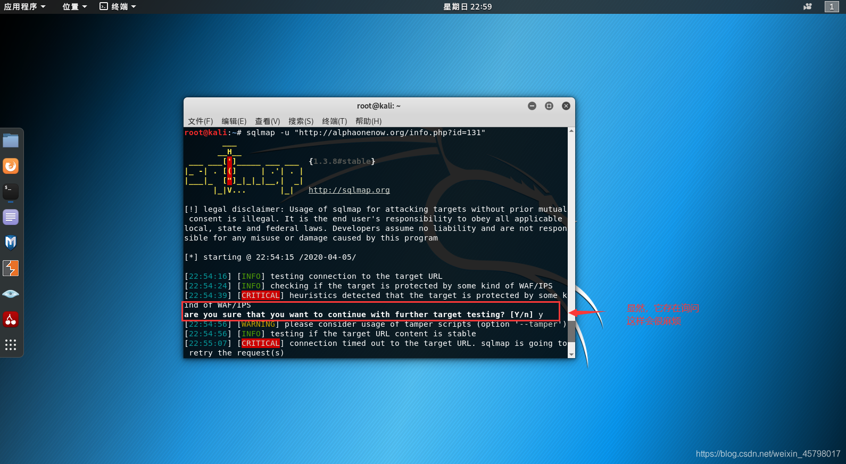Click the terminal scrollbar up arrow
846x464 pixels.
pos(571,130)
